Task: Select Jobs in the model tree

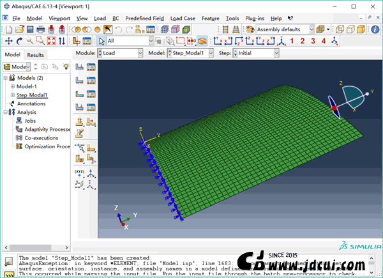Action: coord(30,121)
